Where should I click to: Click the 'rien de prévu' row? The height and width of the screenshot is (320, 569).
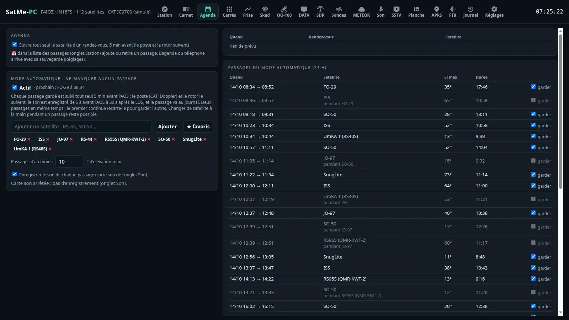[390, 46]
